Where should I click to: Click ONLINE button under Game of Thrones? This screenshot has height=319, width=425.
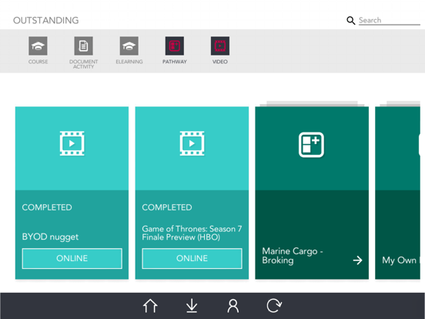click(192, 258)
